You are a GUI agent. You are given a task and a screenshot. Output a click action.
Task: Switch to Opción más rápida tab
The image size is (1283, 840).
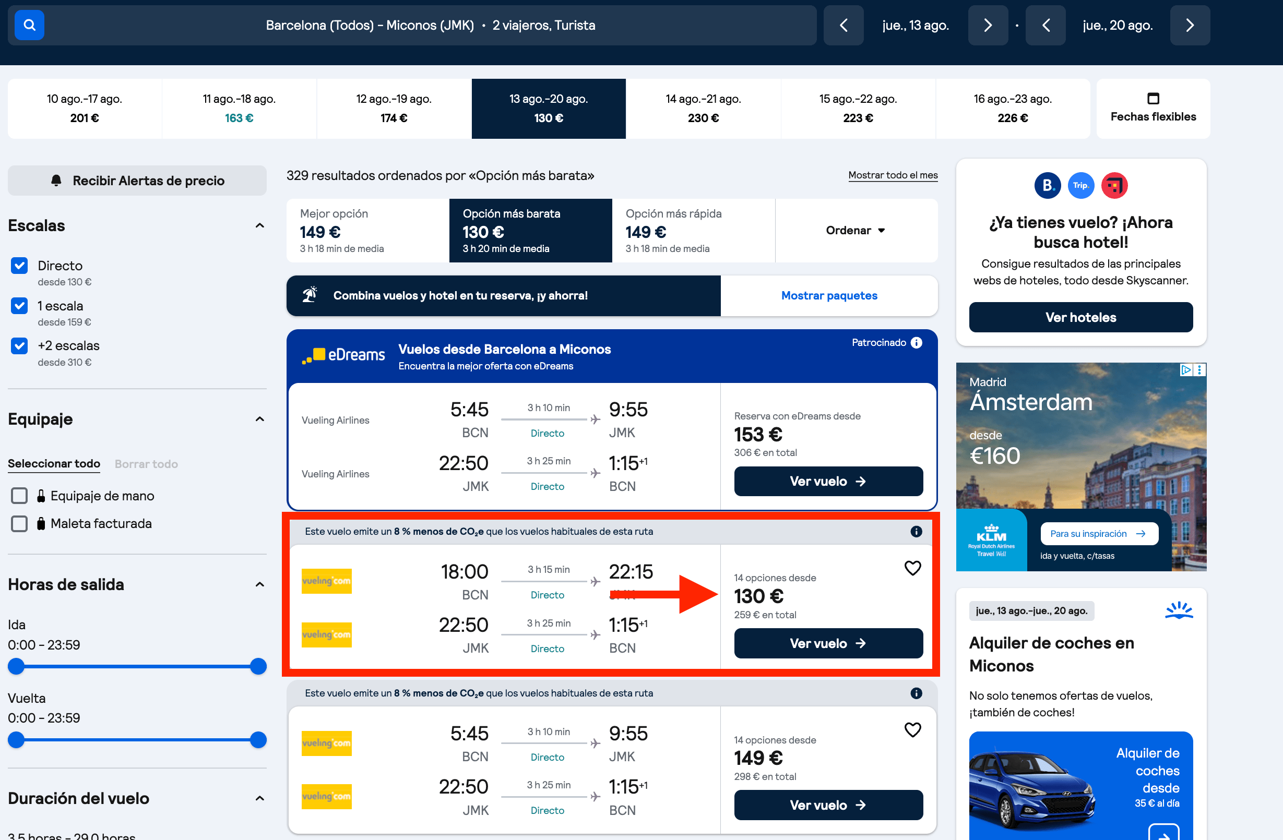pyautogui.click(x=693, y=231)
